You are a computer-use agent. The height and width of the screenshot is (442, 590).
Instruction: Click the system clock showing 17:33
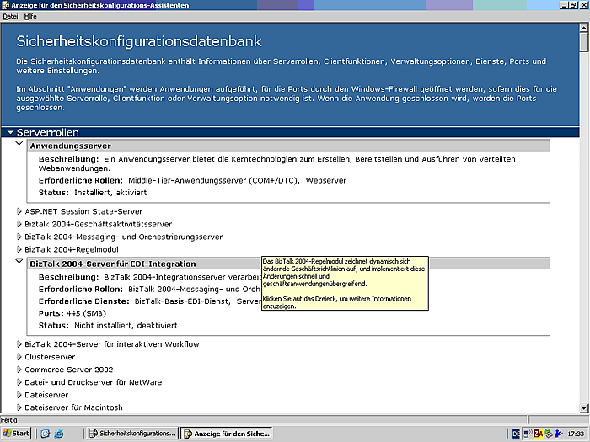coord(576,434)
